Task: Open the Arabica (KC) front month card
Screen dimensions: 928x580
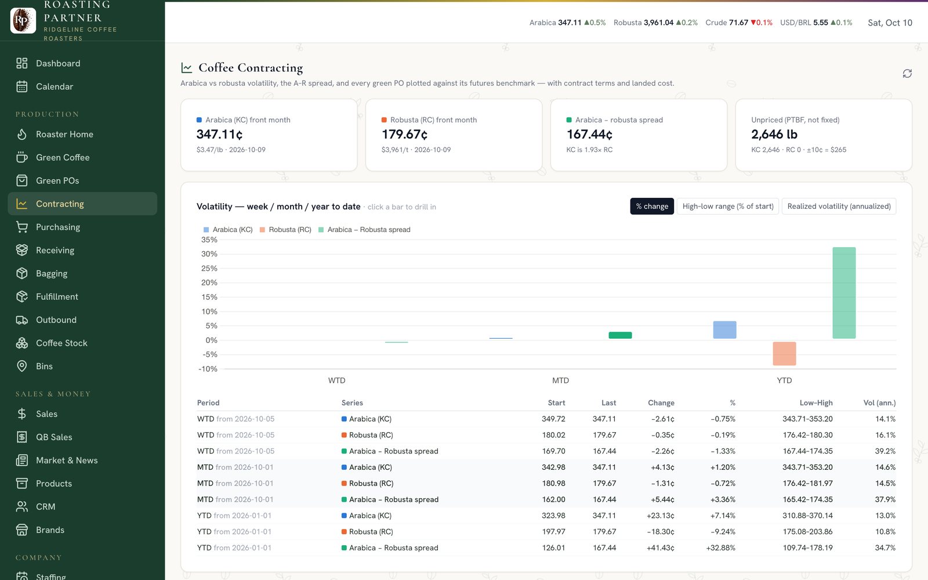Action: [269, 135]
